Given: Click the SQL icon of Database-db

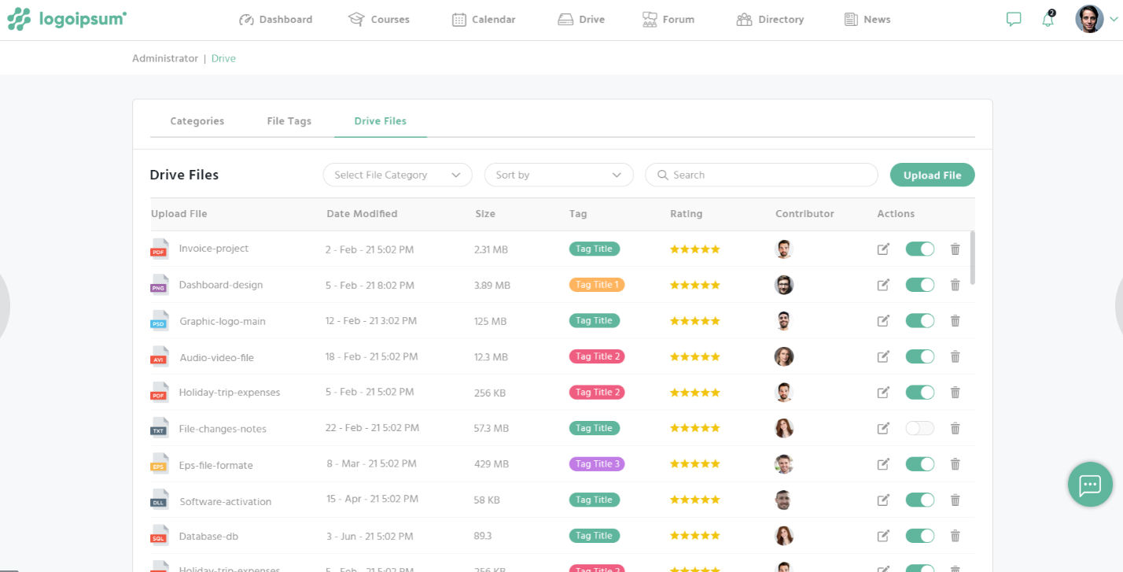Looking at the screenshot, I should pyautogui.click(x=159, y=535).
